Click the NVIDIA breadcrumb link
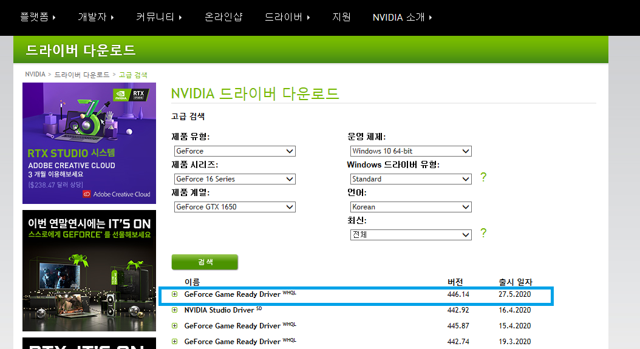 (x=35, y=74)
